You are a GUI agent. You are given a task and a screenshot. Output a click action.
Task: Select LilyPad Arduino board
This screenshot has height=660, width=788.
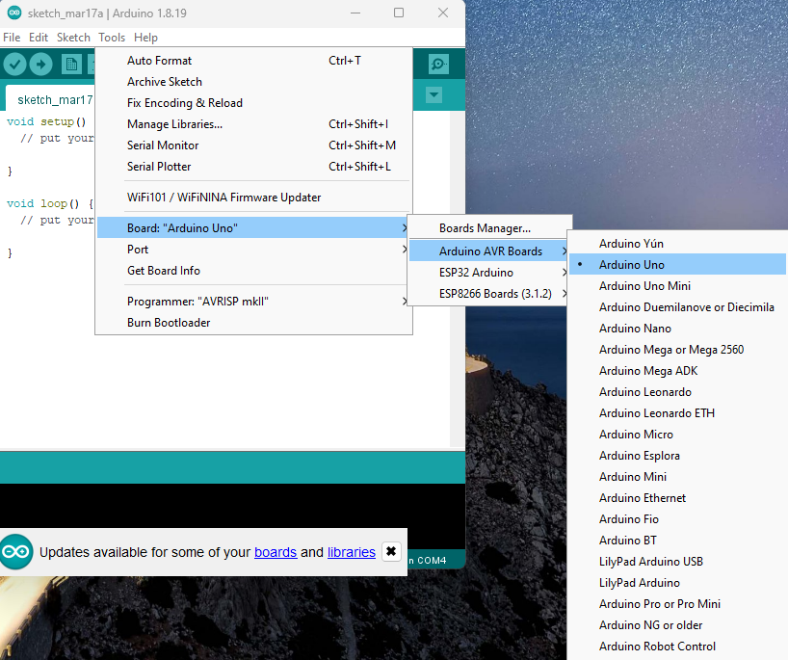pyautogui.click(x=677, y=583)
